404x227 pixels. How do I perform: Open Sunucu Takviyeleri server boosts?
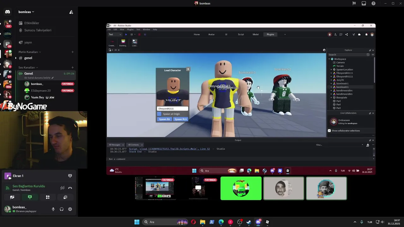pos(38,30)
